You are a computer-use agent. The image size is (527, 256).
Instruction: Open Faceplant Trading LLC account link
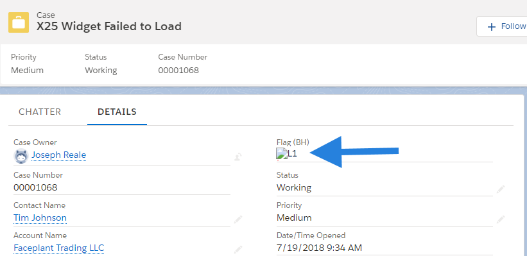(x=59, y=248)
